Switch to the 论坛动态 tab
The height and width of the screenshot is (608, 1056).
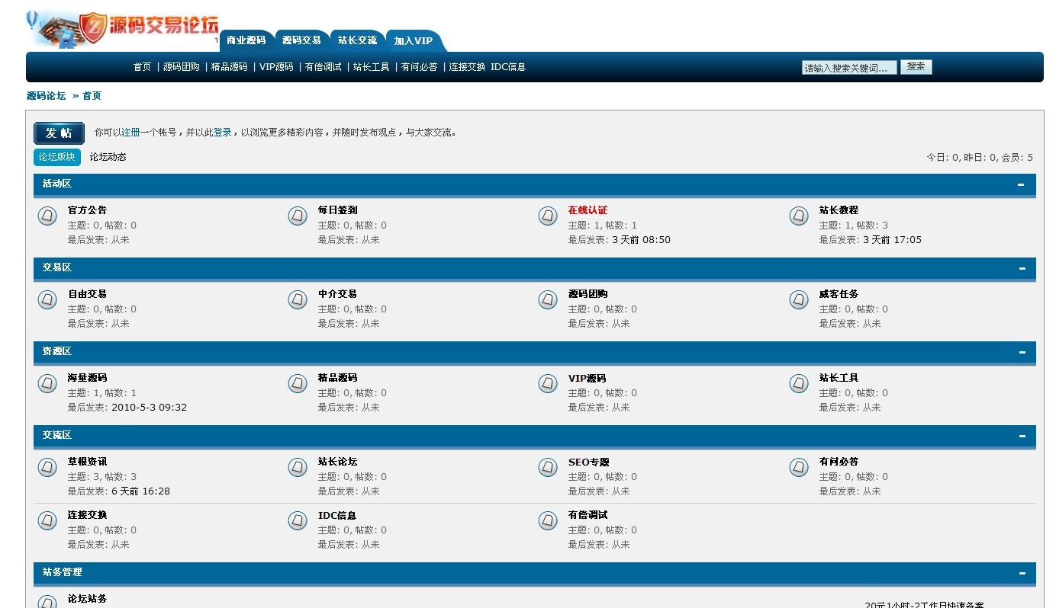[x=108, y=157]
